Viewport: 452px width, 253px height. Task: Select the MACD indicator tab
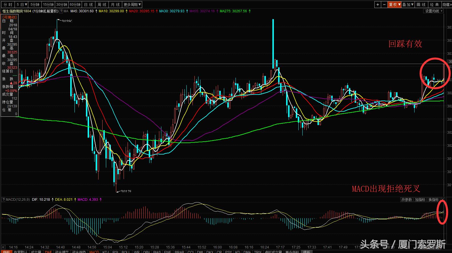(x=94, y=252)
